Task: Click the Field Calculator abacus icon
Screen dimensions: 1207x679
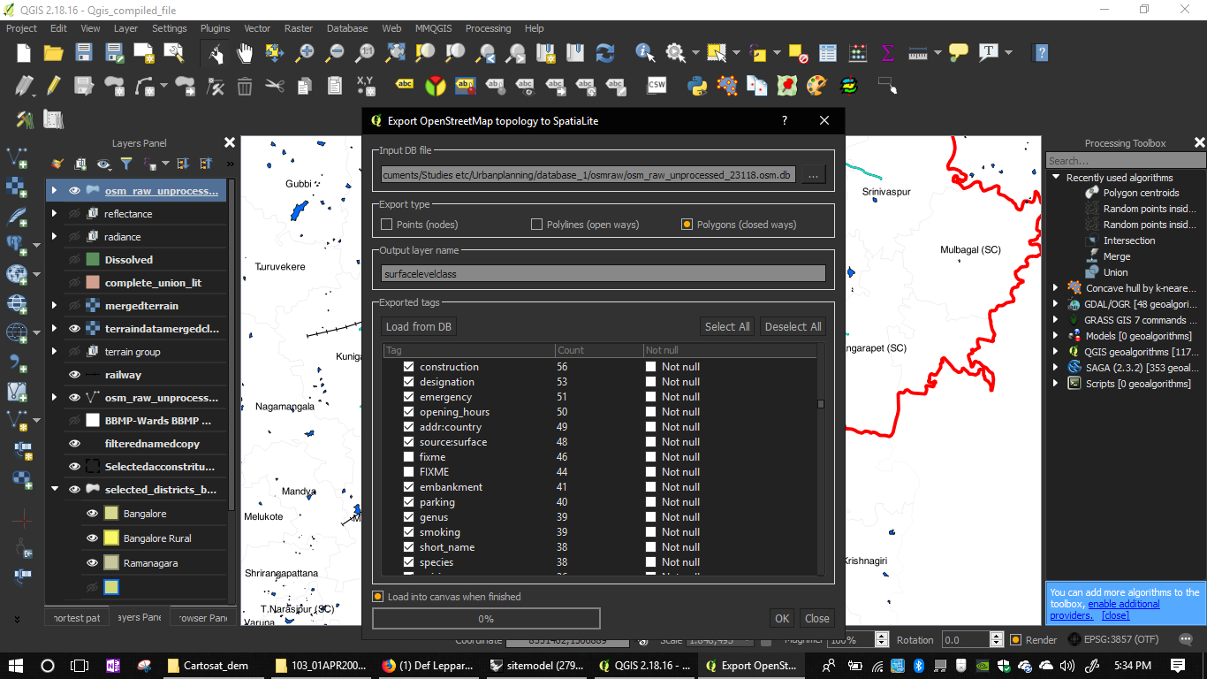Action: pos(858,53)
